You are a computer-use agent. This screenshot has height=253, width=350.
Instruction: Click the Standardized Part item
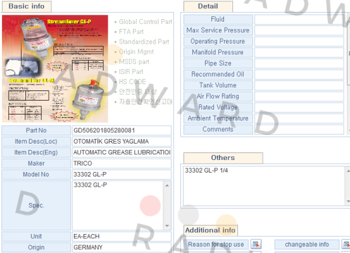coord(144,42)
